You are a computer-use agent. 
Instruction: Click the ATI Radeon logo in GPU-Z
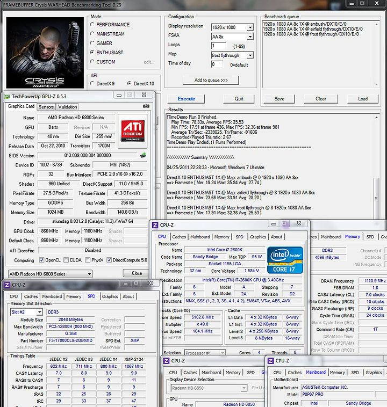click(x=133, y=130)
